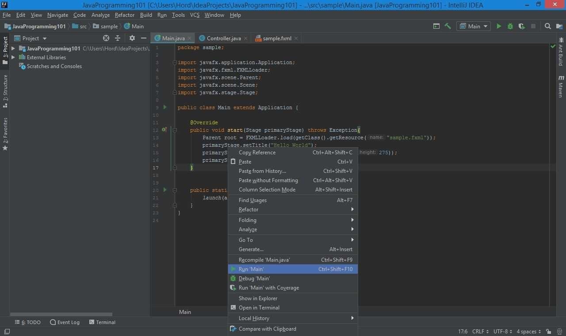The height and width of the screenshot is (336, 566).
Task: Click the Project panel horizontal scrollbar
Action: 61,314
